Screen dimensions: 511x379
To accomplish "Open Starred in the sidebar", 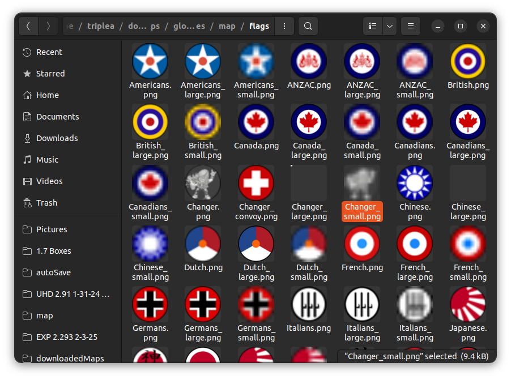I will 68,74.
